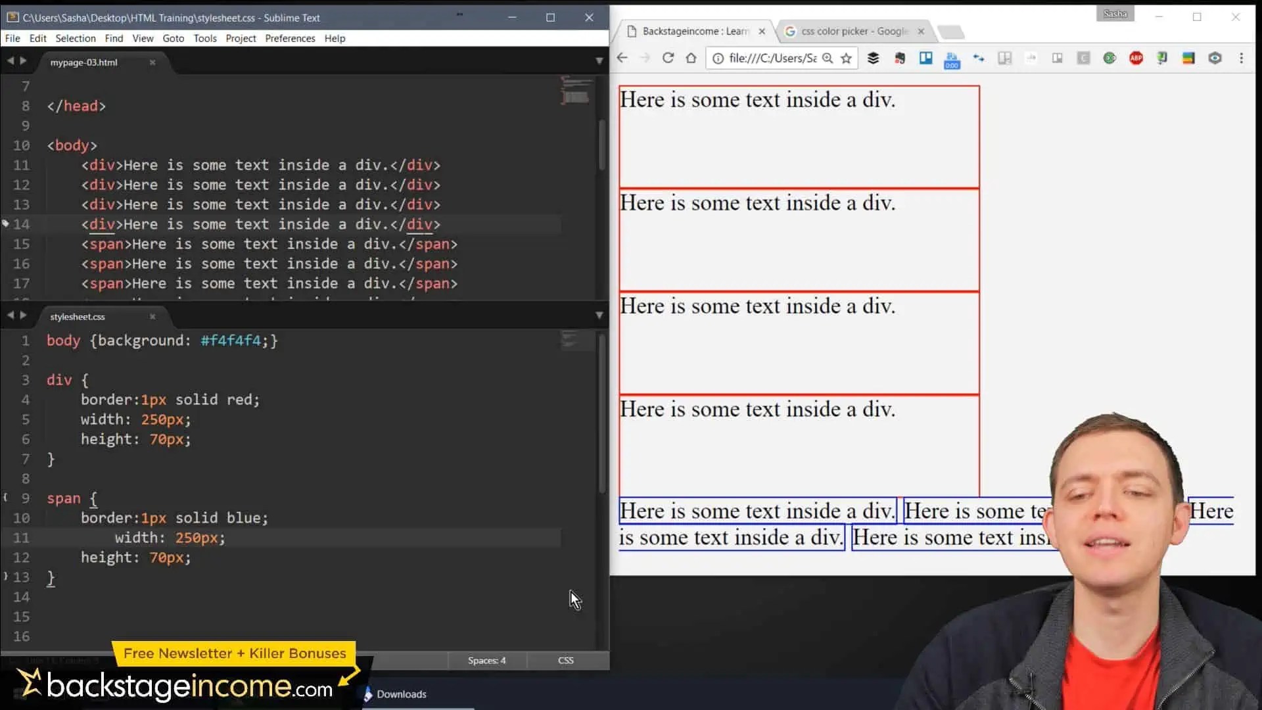Image resolution: width=1262 pixels, height=710 pixels.
Task: Click the Trello extension icon
Action: coord(926,59)
